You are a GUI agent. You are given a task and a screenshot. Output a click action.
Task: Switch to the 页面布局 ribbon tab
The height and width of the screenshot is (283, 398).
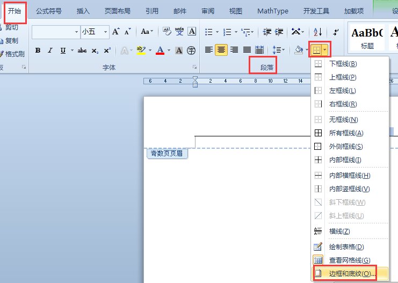click(117, 11)
